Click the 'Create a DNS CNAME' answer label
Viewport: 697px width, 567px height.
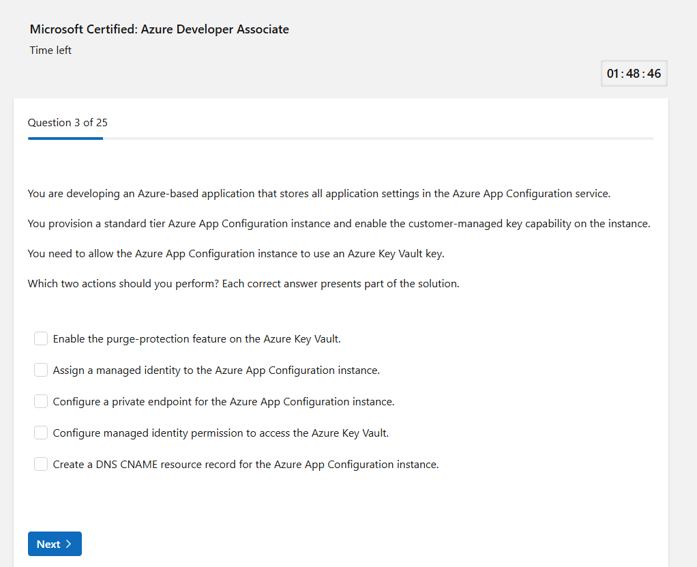[246, 465]
